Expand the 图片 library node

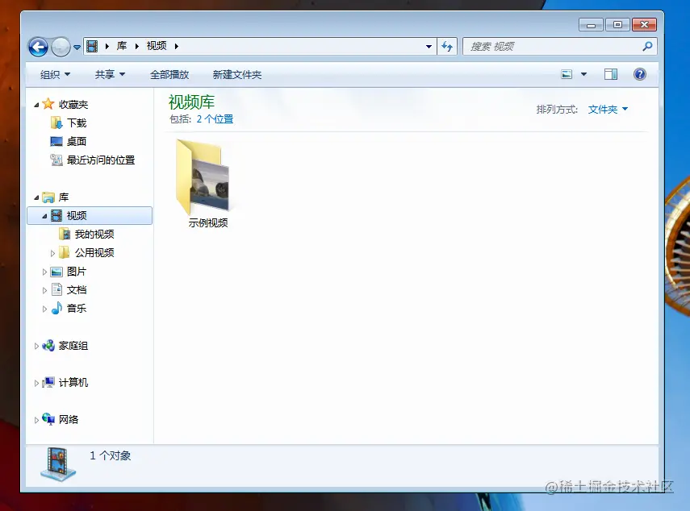coord(44,272)
